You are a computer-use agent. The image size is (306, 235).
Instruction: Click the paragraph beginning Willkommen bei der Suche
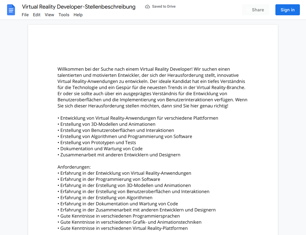pos(152,88)
